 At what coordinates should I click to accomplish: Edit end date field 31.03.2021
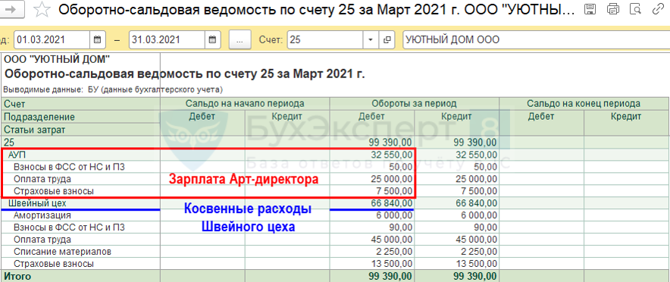pos(167,40)
